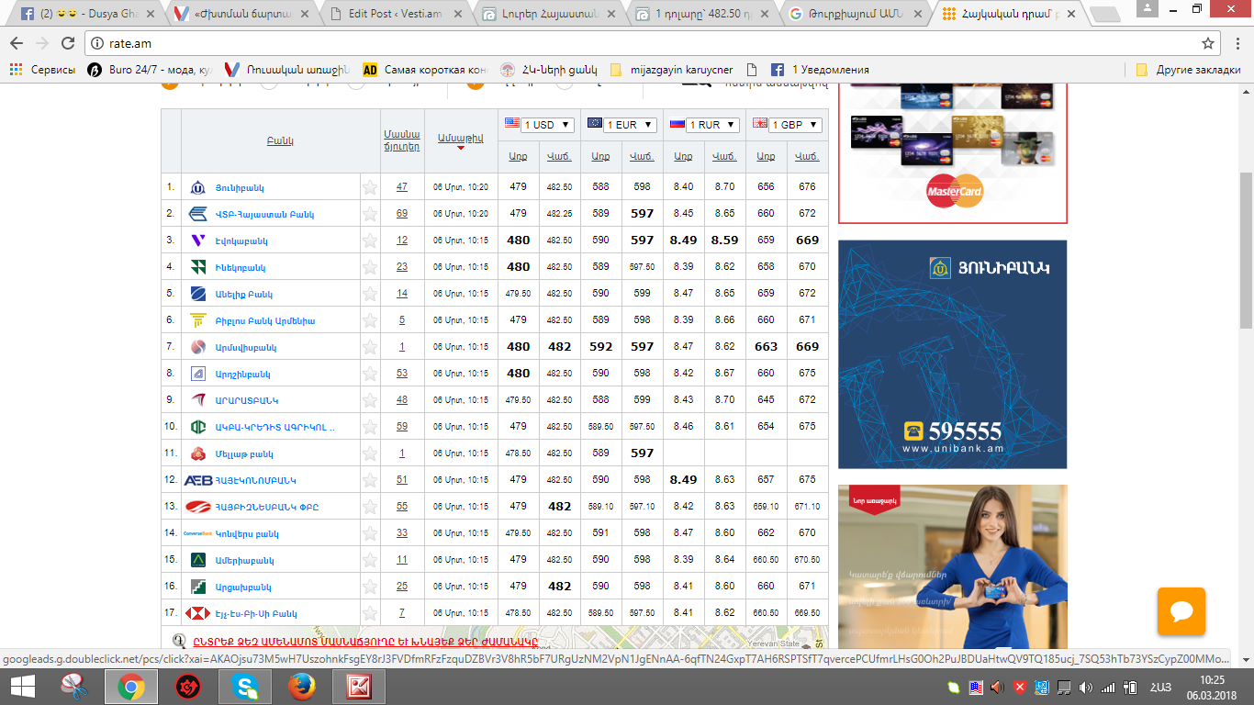Click the Unibank logo in row 1
The image size is (1254, 705).
click(x=197, y=187)
